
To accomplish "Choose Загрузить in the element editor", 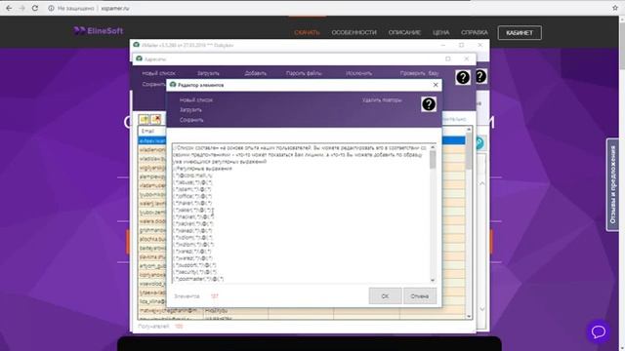I will pyautogui.click(x=190, y=110).
